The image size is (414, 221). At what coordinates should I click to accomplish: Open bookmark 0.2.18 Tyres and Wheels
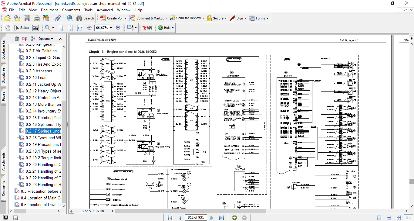pyautogui.click(x=43, y=138)
